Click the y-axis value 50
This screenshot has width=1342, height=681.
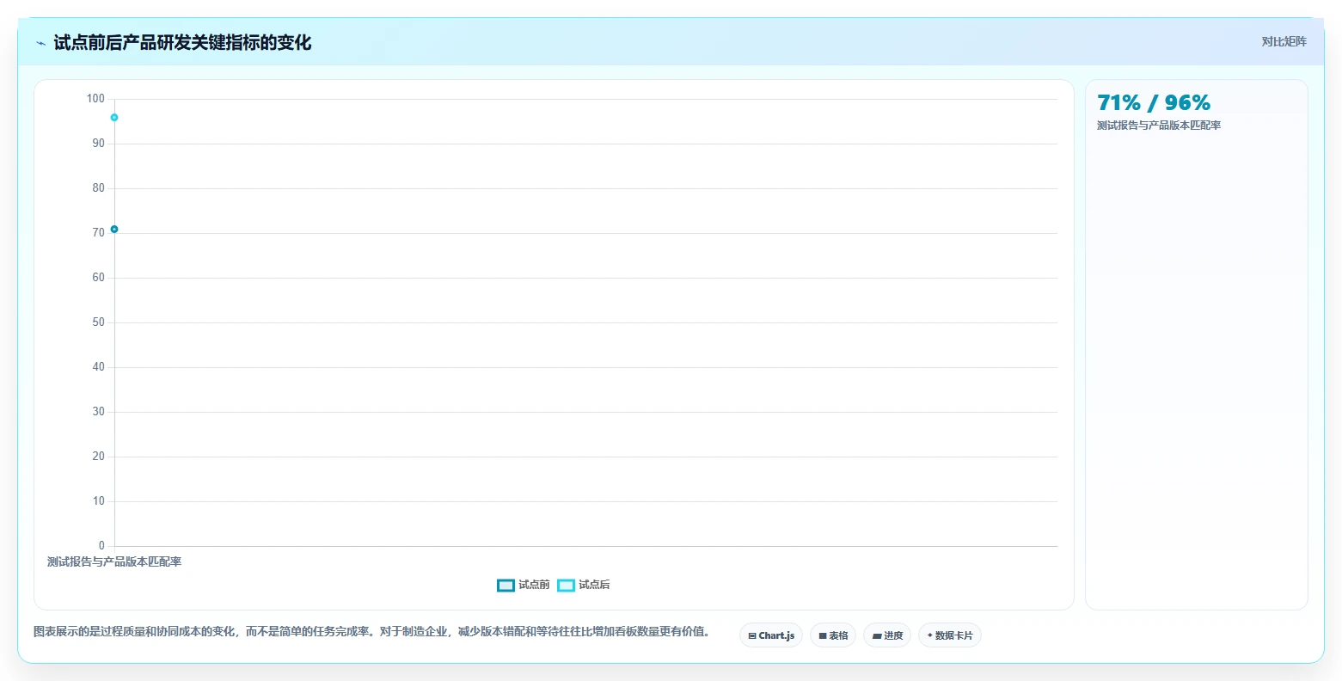click(98, 322)
